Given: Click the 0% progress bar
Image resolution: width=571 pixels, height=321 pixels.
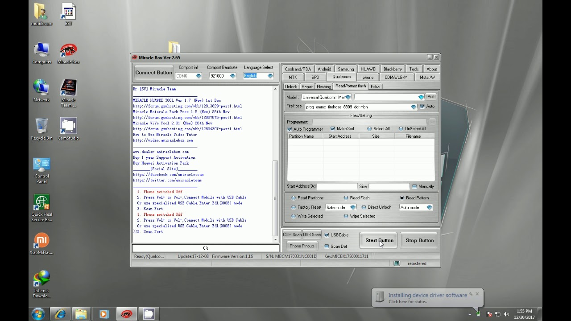Looking at the screenshot, I should coord(206,248).
